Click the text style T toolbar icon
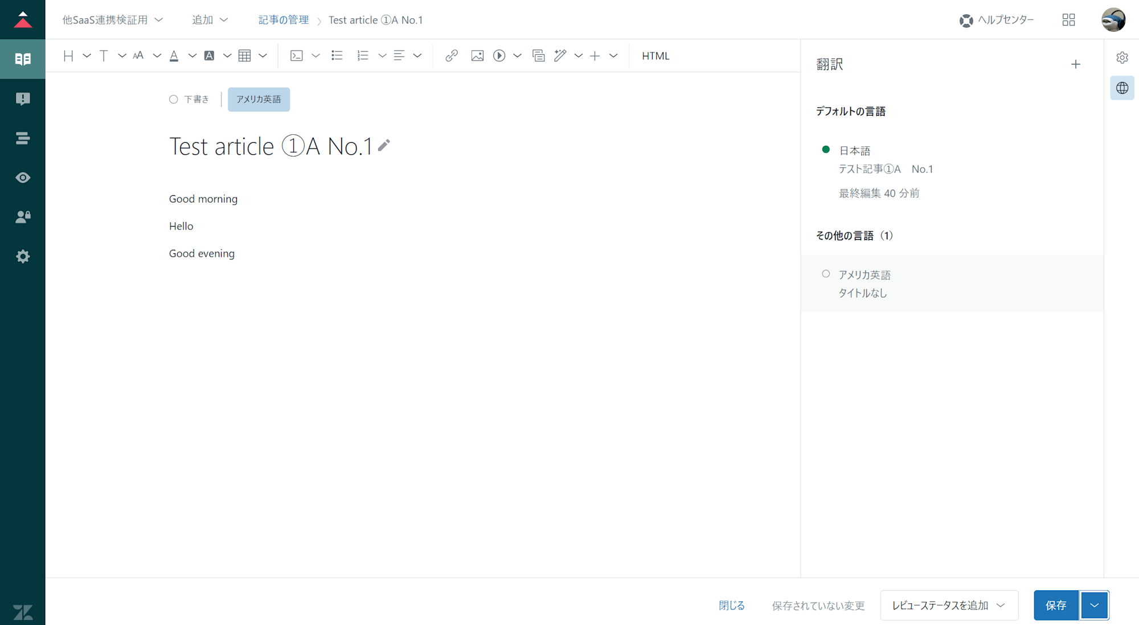Image resolution: width=1139 pixels, height=625 pixels. pyautogui.click(x=104, y=56)
